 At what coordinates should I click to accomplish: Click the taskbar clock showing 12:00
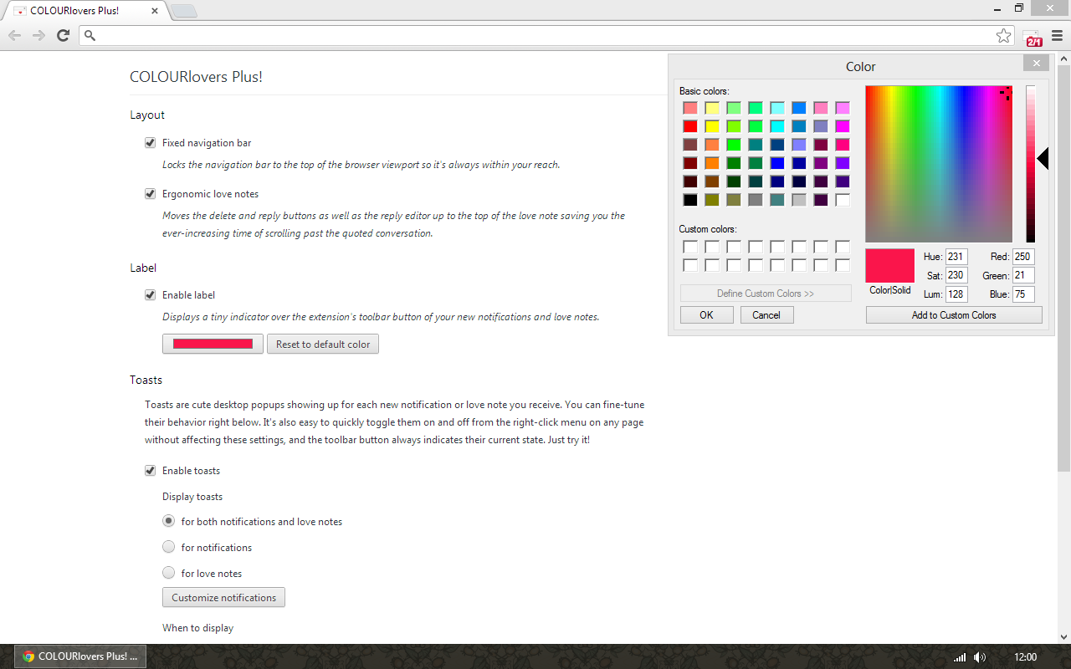pyautogui.click(x=1025, y=657)
